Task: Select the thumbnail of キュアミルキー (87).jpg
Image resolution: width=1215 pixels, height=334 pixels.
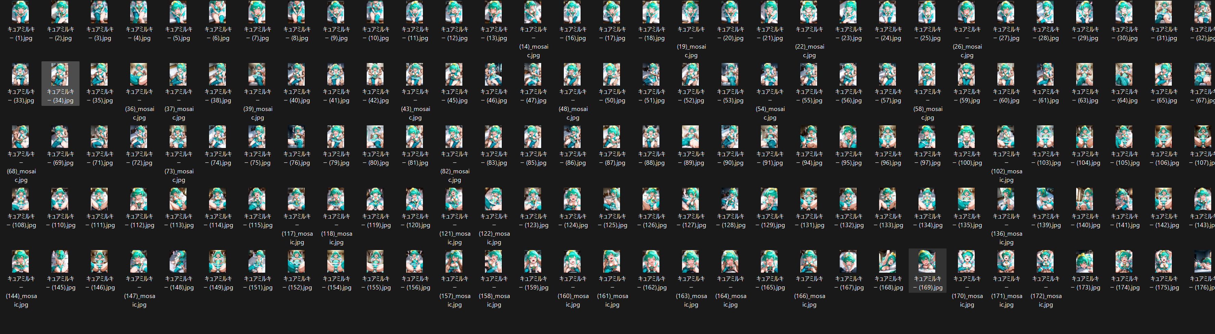Action: 612,137
